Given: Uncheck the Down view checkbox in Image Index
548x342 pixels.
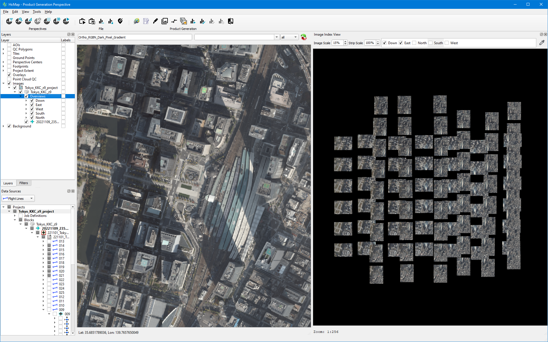Looking at the screenshot, I should (x=384, y=43).
